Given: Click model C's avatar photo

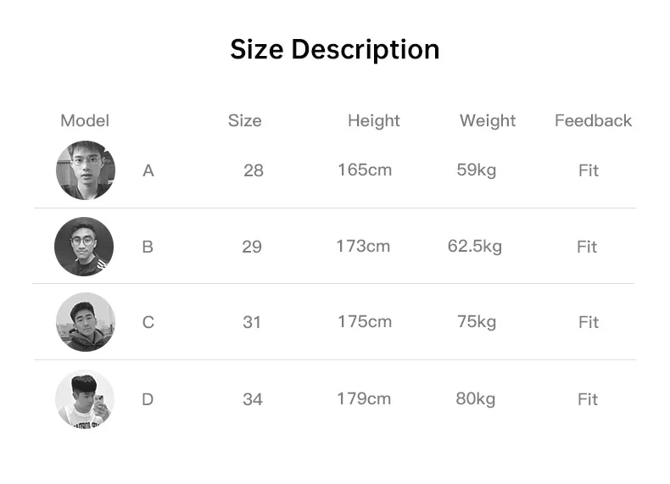Looking at the screenshot, I should (x=86, y=322).
